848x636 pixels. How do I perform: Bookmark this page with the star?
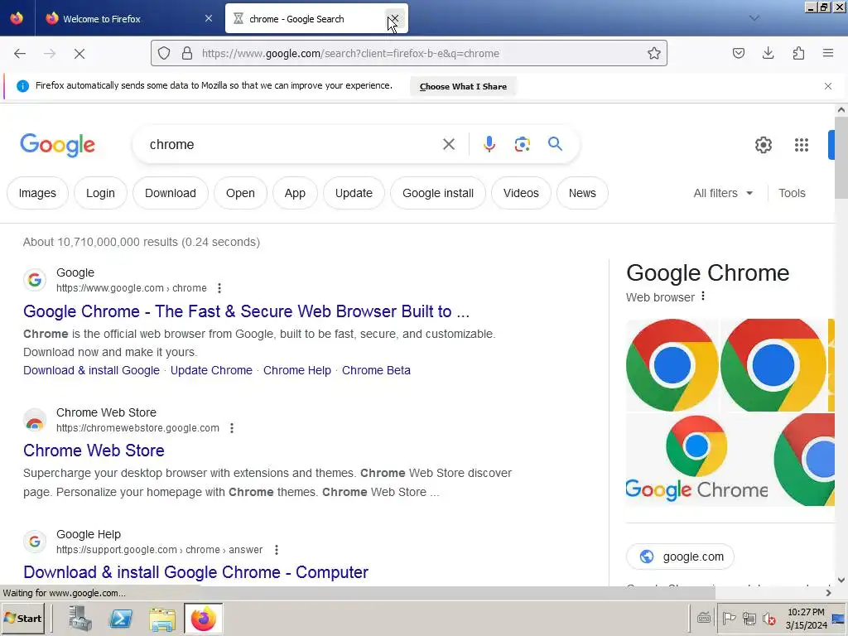point(654,54)
